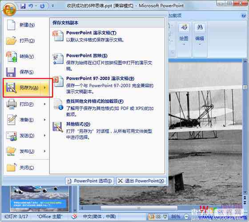Image resolution: width=249 pixels, height=222 pixels.
Task: Open Customize Quick Access Toolbar dropdown
Action: [x=52, y=6]
